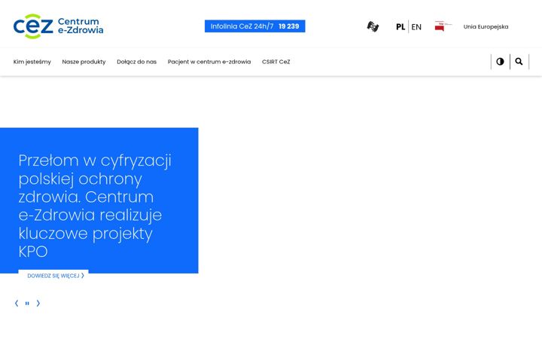The image size is (542, 339).
Task: Open the sign language interpreter hands icon
Action: click(x=373, y=26)
